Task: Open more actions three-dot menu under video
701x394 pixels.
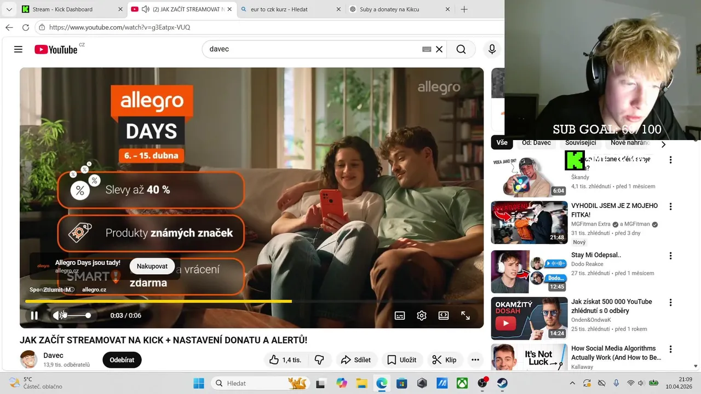Action: click(475, 360)
